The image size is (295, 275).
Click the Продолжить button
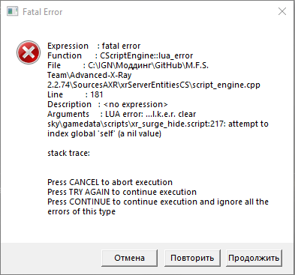tap(254, 258)
